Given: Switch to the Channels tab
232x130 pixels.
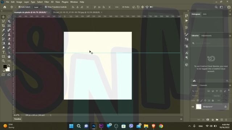Looking at the screenshot, I should click(203, 85).
